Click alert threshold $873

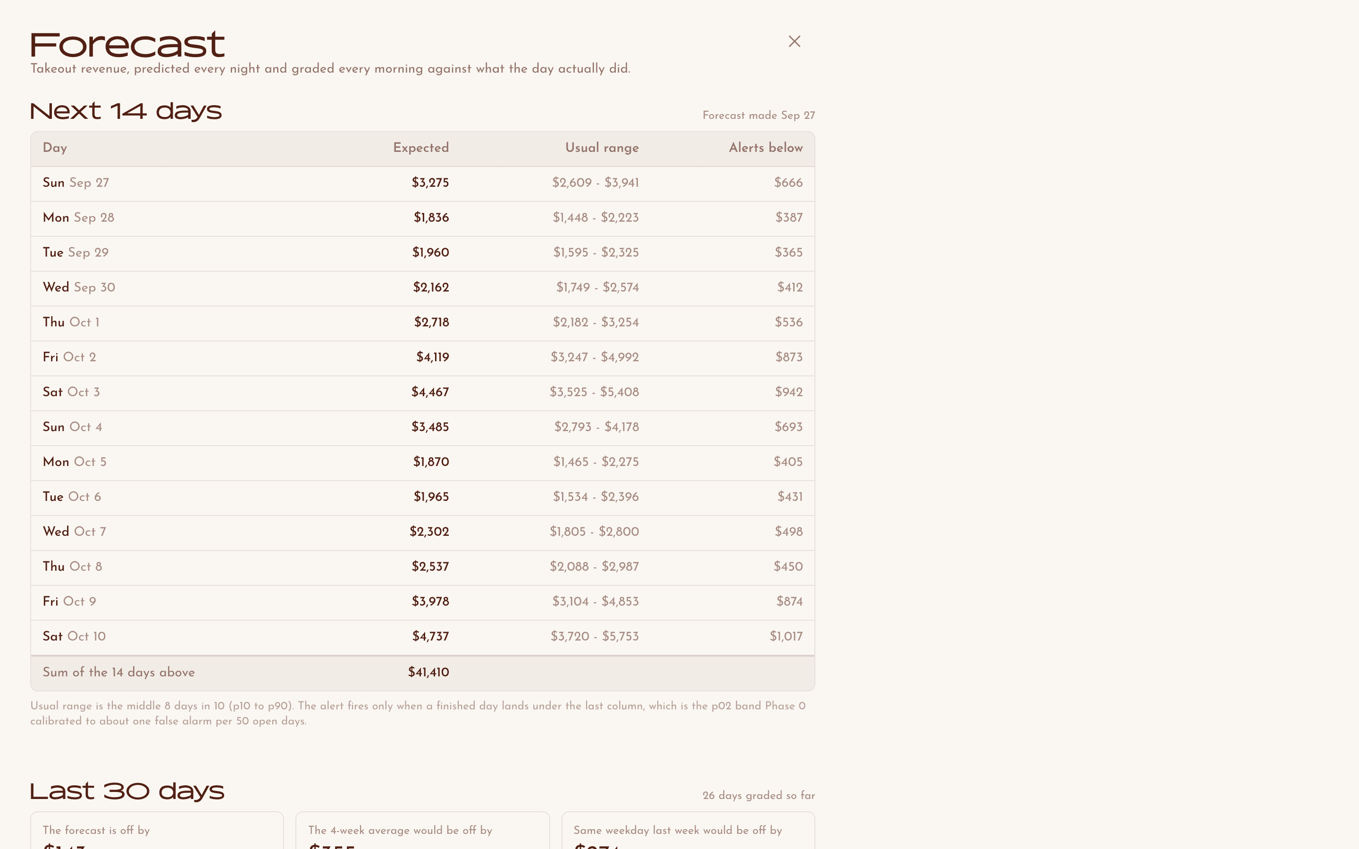tap(789, 357)
